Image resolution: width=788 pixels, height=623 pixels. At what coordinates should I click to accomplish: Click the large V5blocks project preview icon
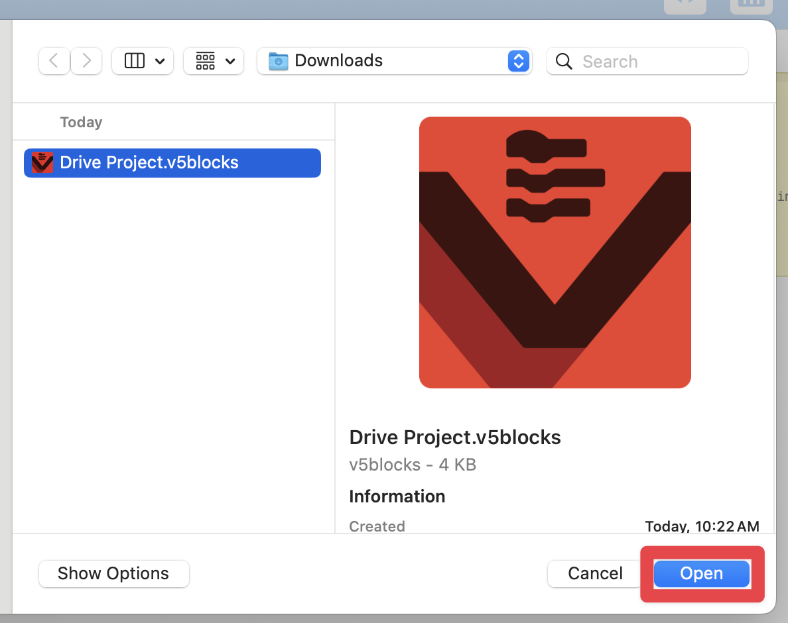[x=555, y=252]
